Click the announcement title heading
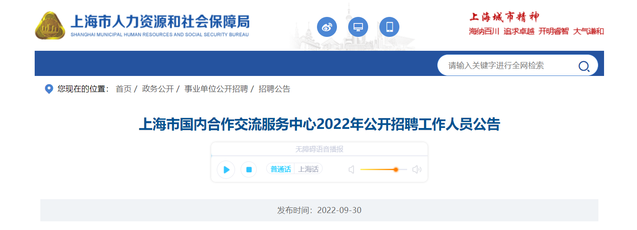 tap(319, 125)
